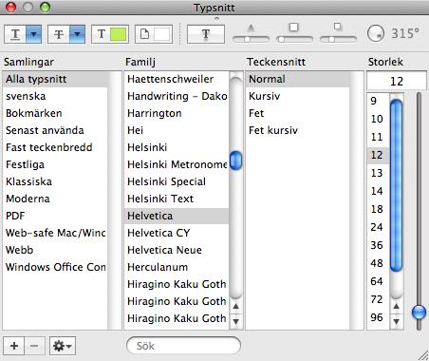Click the family list scroll down arrow
This screenshot has width=429, height=361.
pyautogui.click(x=235, y=321)
